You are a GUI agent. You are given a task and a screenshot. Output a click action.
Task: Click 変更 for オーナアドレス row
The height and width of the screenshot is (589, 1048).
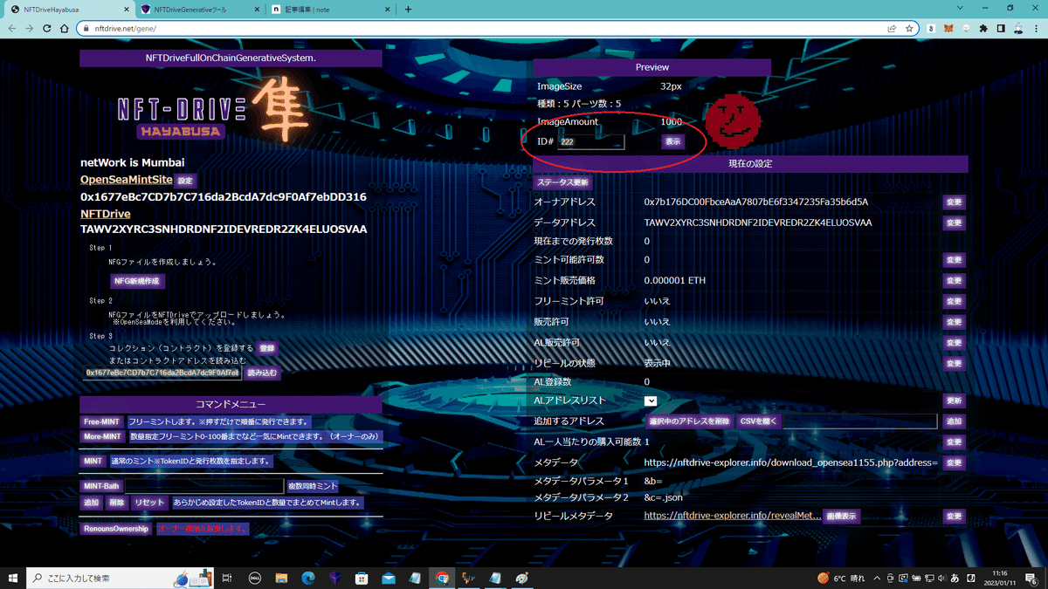955,202
